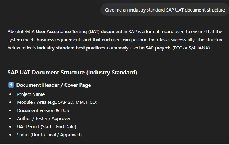Click the 'SAP UAT Document Structure' heading

pos(72,72)
